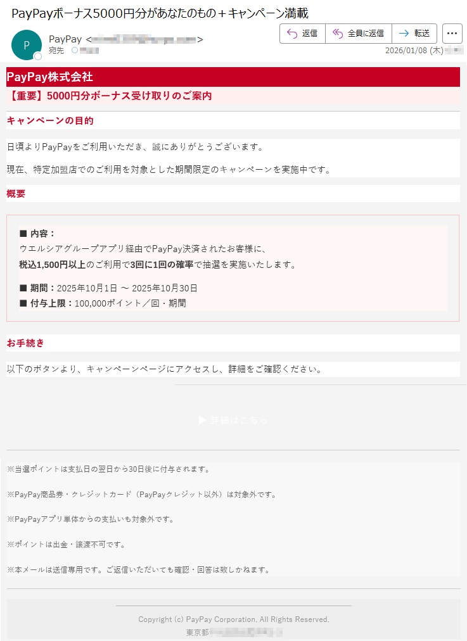Click the ▶ 詳細はこちら campaign link

pyautogui.click(x=233, y=420)
